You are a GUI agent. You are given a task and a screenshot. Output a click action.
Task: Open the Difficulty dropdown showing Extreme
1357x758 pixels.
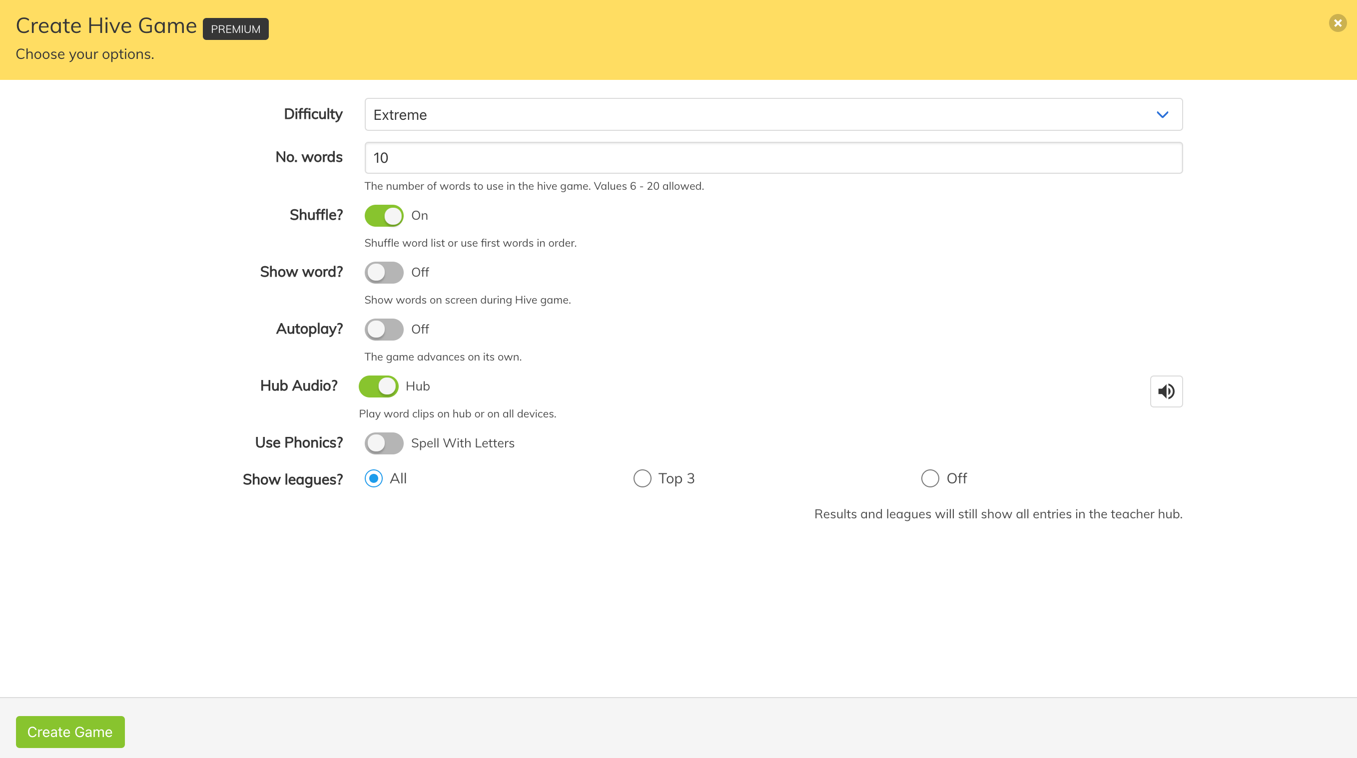pos(773,114)
